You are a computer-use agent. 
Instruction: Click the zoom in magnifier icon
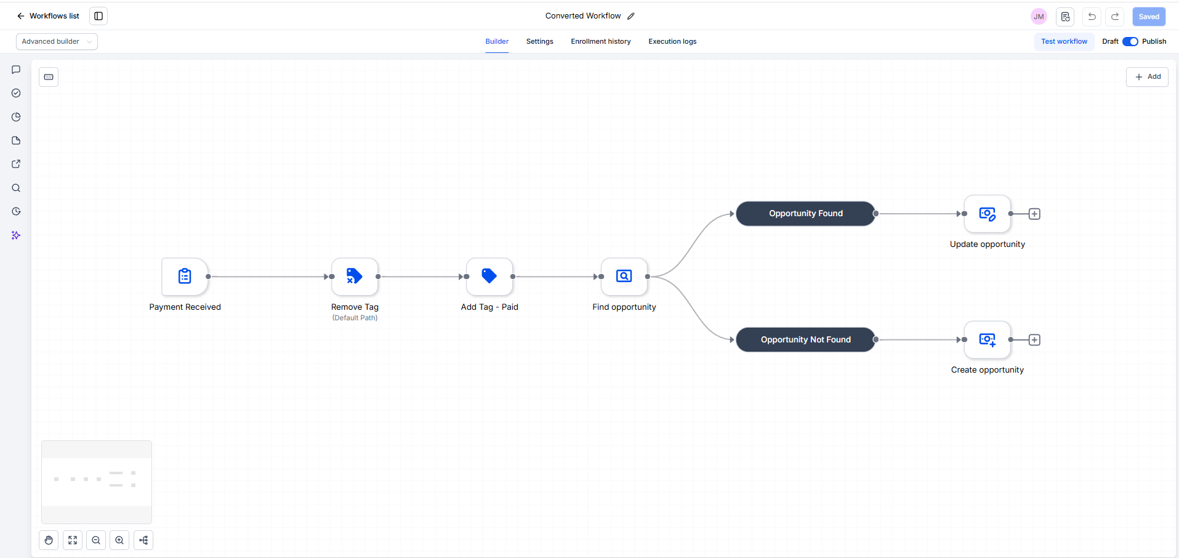point(119,540)
